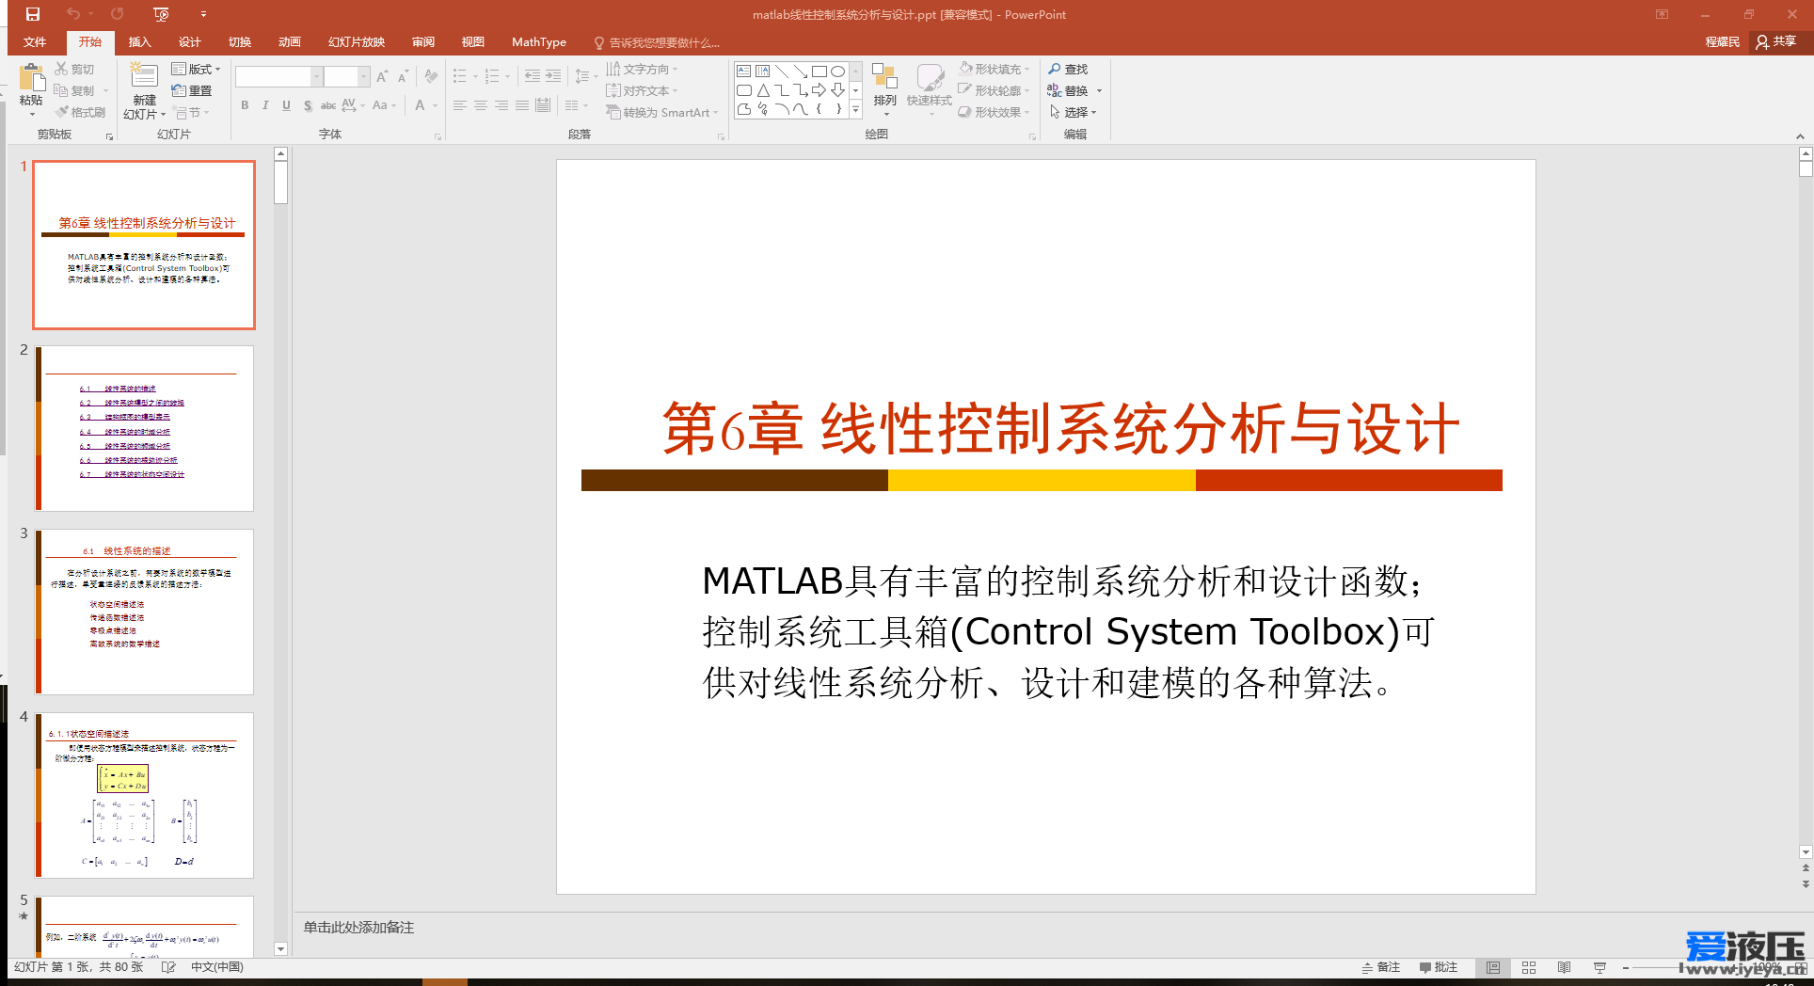Toggle italic formatting

click(x=265, y=105)
